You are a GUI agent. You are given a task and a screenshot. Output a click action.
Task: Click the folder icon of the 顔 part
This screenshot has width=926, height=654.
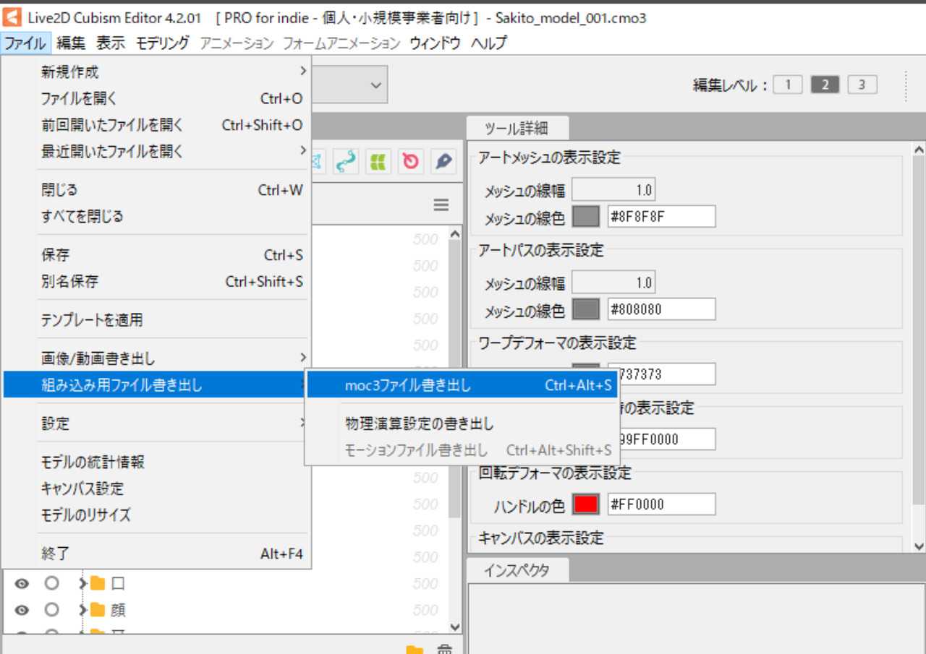click(98, 610)
